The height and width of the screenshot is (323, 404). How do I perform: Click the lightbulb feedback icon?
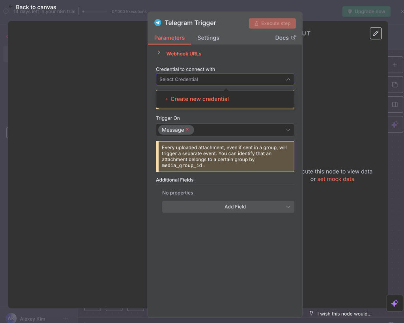click(311, 314)
